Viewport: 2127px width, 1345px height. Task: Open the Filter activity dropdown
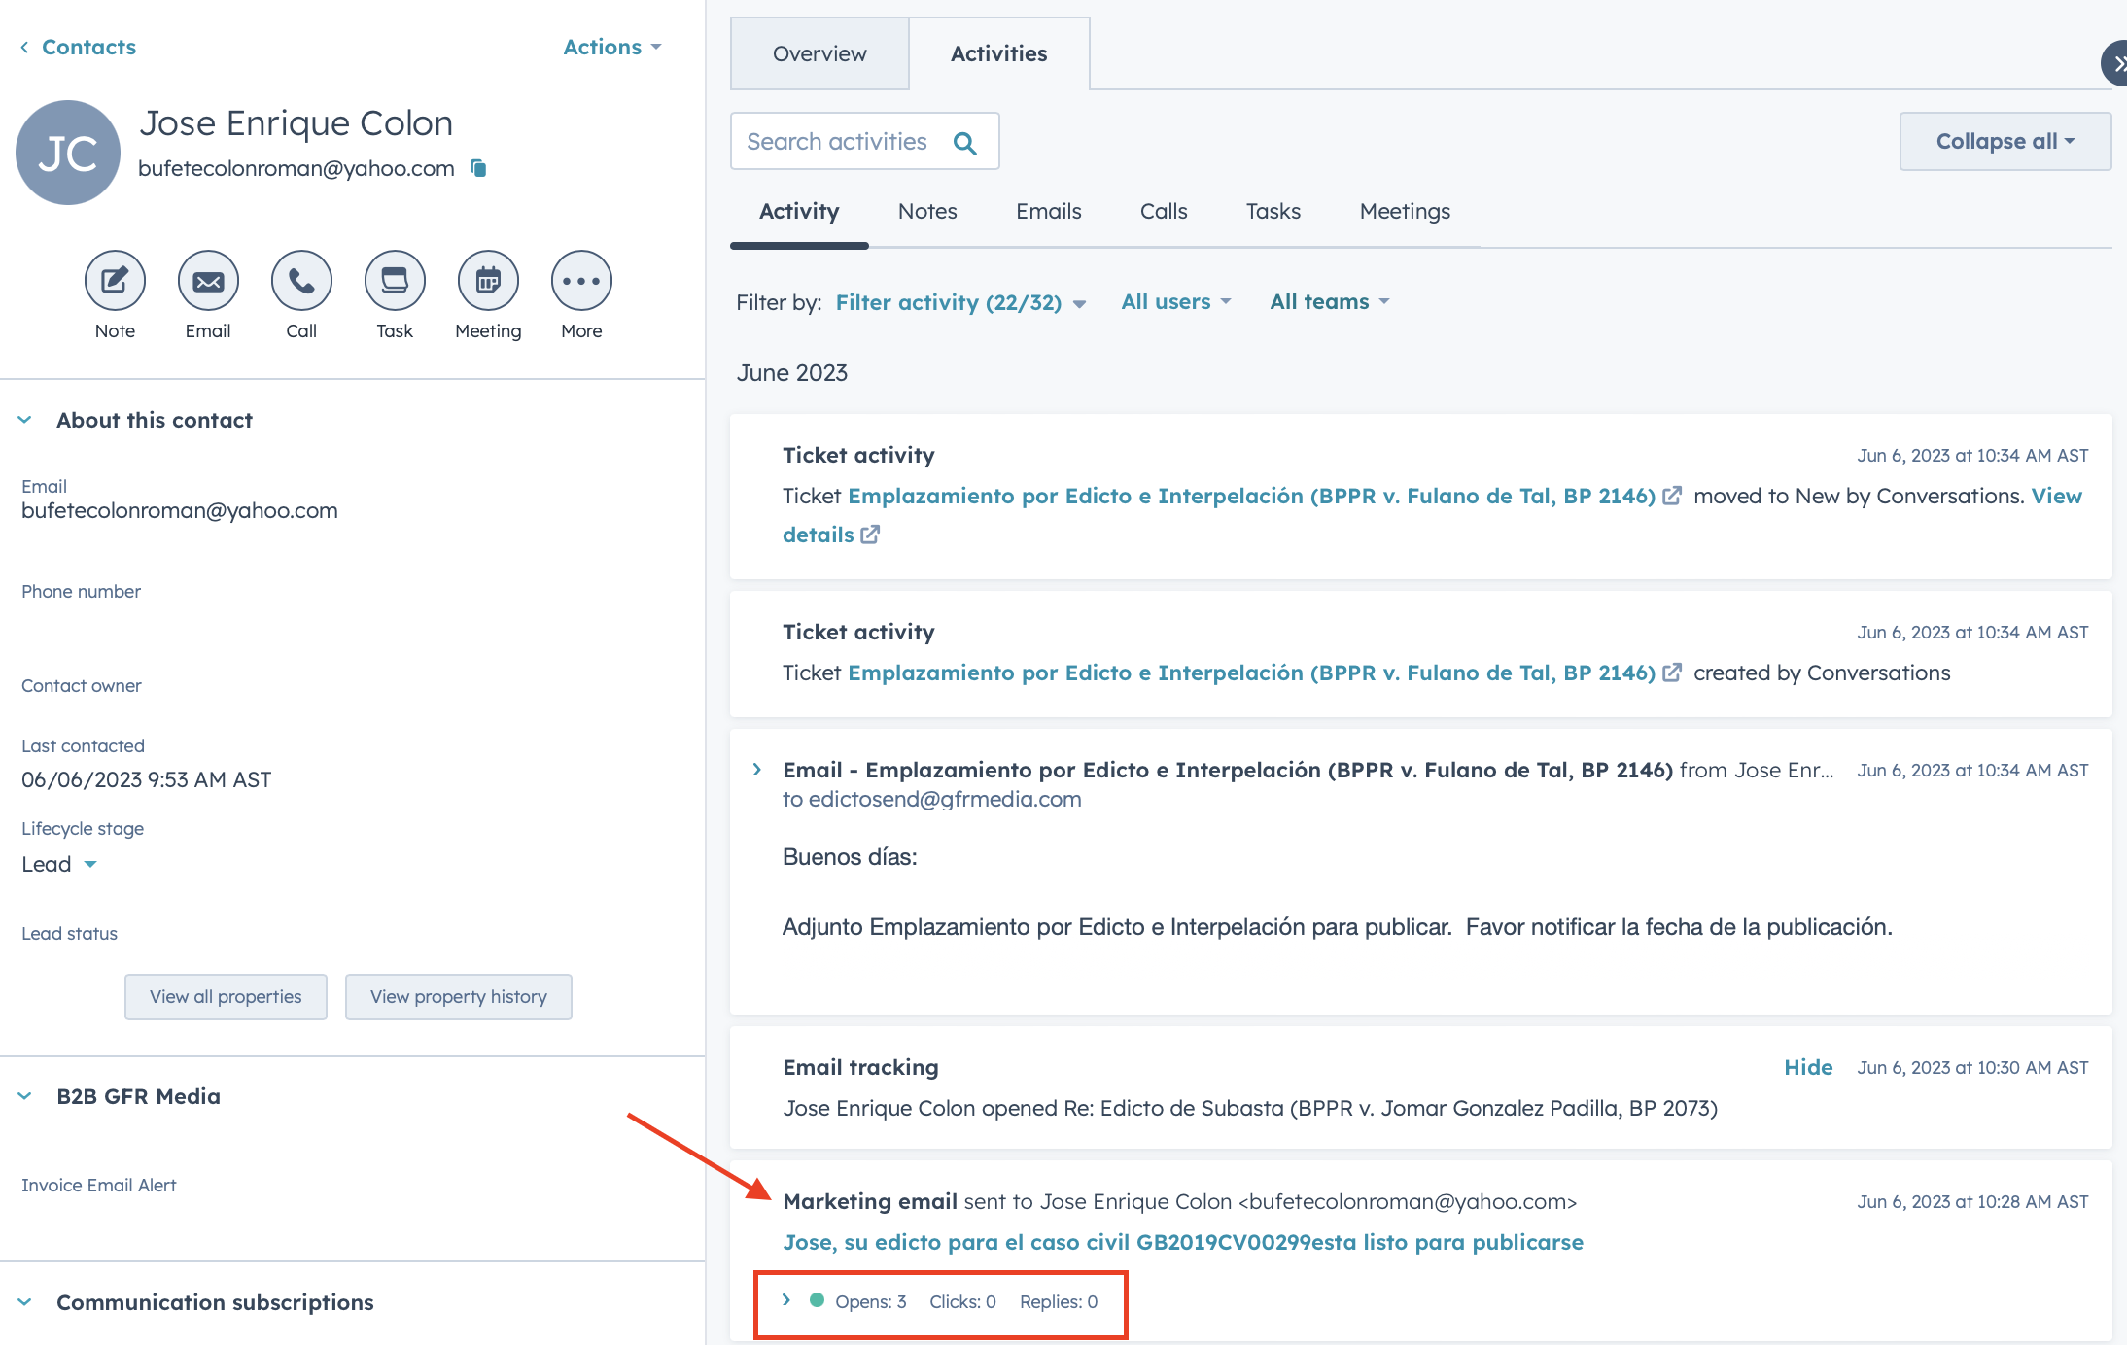coord(959,302)
